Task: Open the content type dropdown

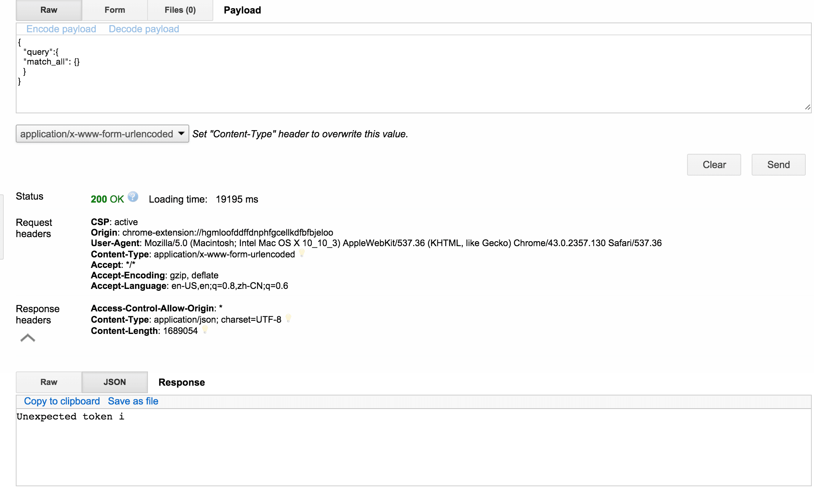Action: 102,134
